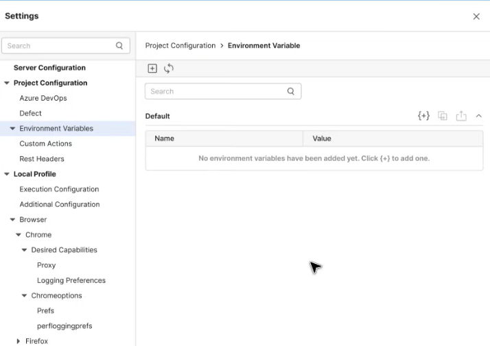This screenshot has width=490, height=346.
Task: Click the magnifier in sidebar search box
Action: (x=119, y=46)
